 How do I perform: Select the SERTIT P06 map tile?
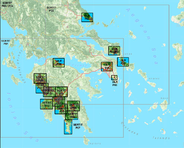click(71, 115)
